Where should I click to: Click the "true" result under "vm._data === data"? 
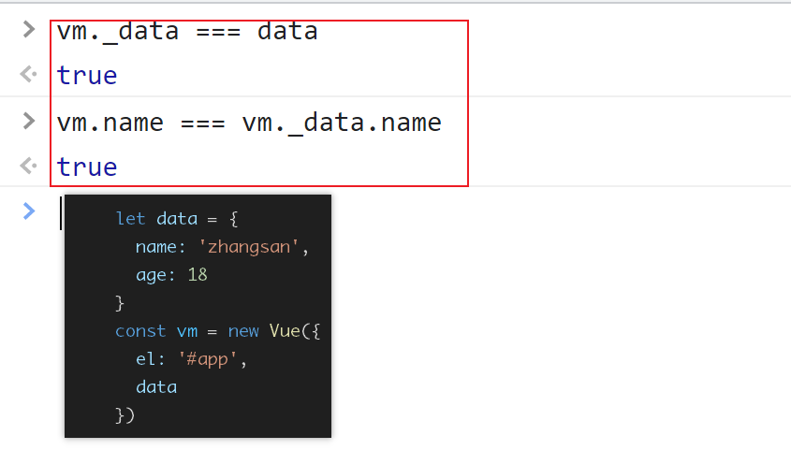[x=87, y=75]
